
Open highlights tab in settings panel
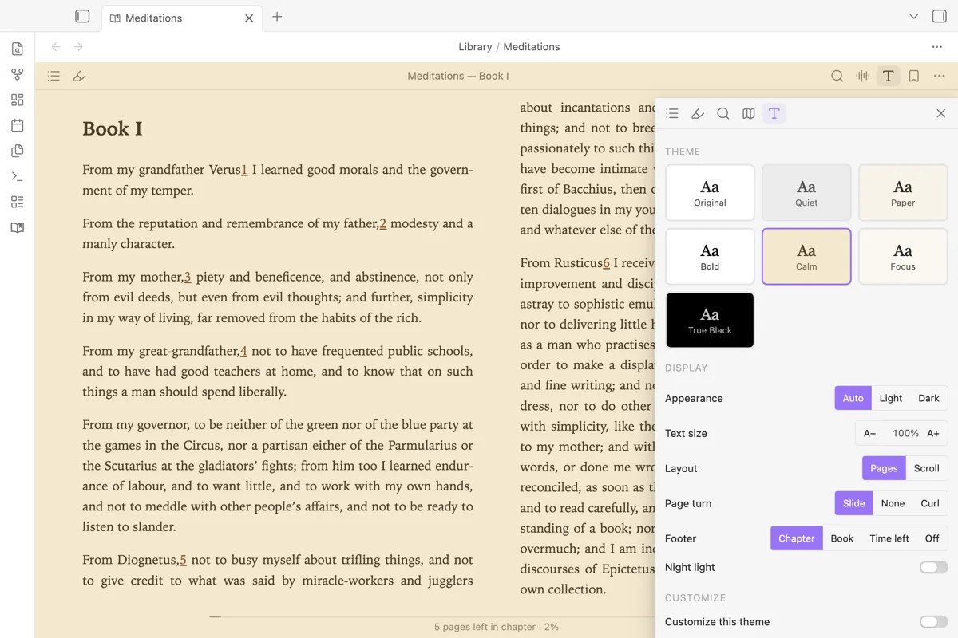coord(698,113)
